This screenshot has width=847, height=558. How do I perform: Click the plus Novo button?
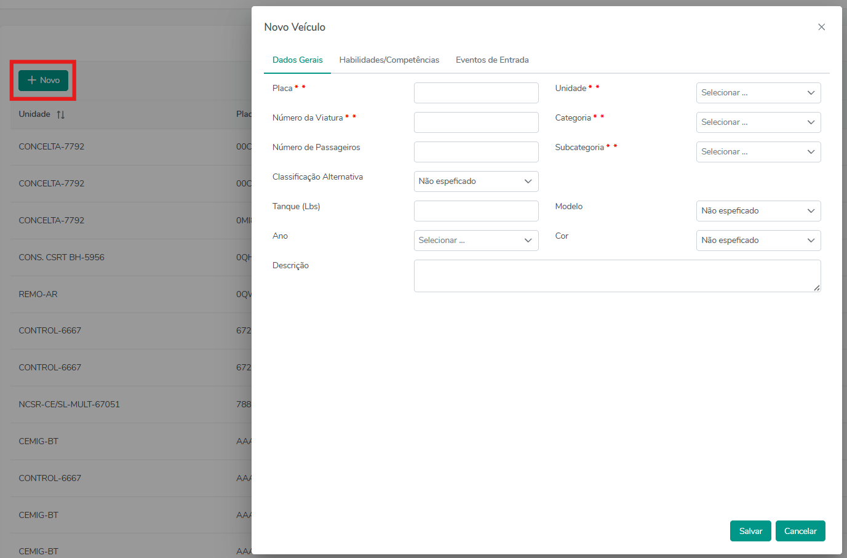(x=43, y=81)
